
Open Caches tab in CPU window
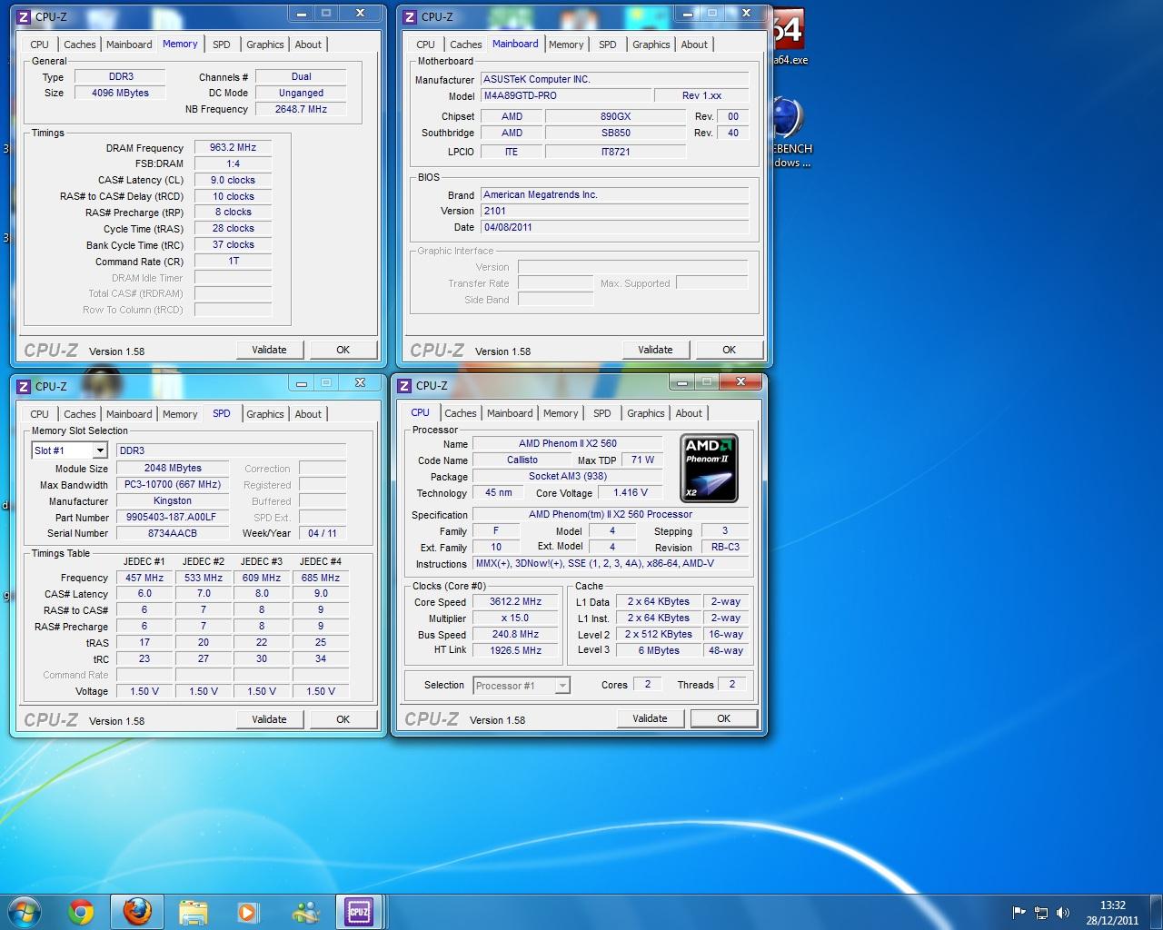tap(460, 413)
